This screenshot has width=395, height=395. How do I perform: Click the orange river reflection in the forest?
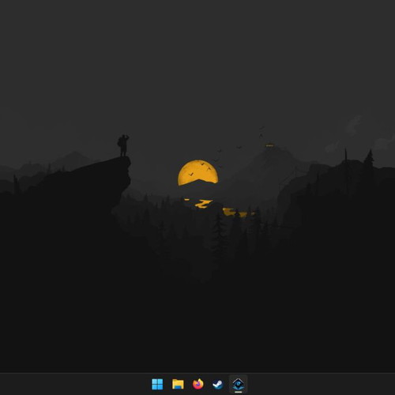(x=203, y=204)
